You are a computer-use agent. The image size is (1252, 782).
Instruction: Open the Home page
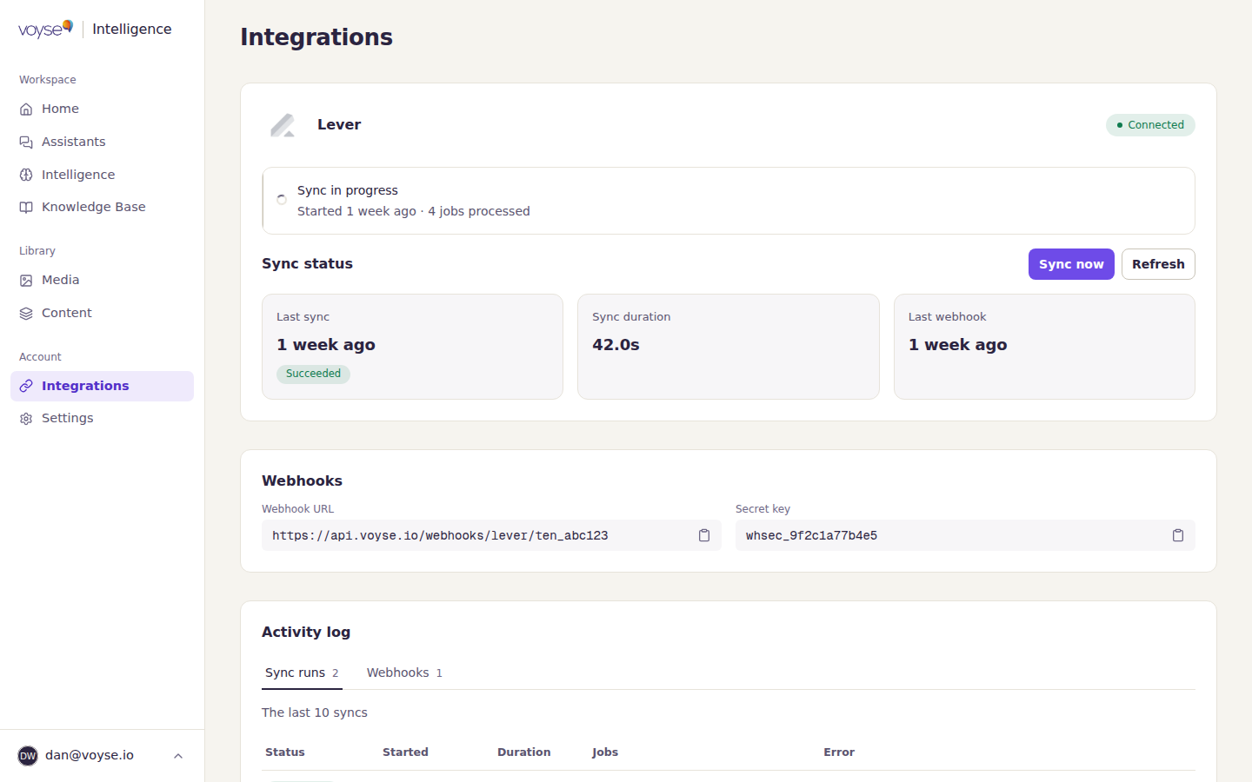click(x=102, y=109)
